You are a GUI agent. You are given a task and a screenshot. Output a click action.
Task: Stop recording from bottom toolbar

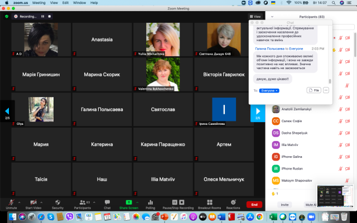(x=182, y=202)
